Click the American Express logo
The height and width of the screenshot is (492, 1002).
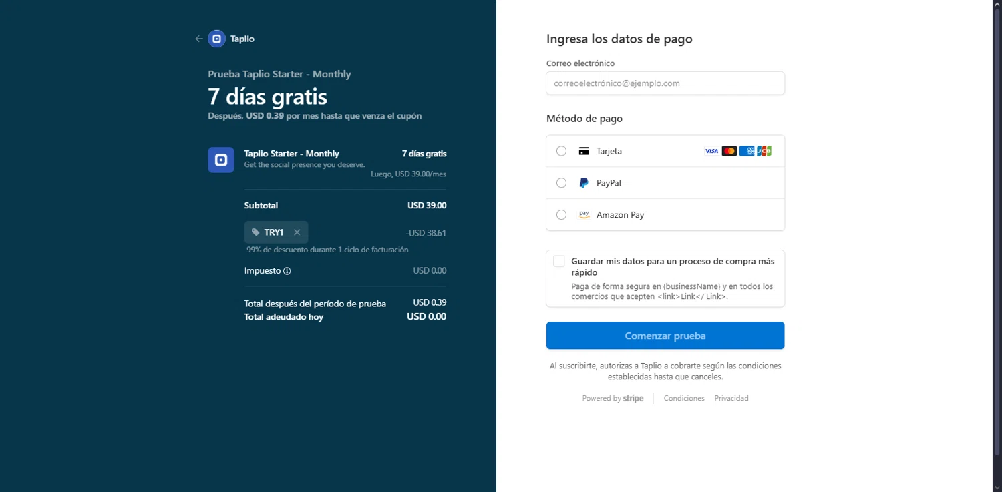click(x=747, y=151)
